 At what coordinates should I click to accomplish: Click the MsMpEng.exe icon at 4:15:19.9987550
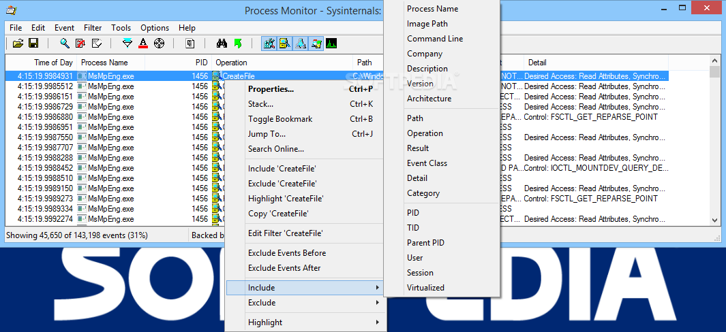coord(82,137)
